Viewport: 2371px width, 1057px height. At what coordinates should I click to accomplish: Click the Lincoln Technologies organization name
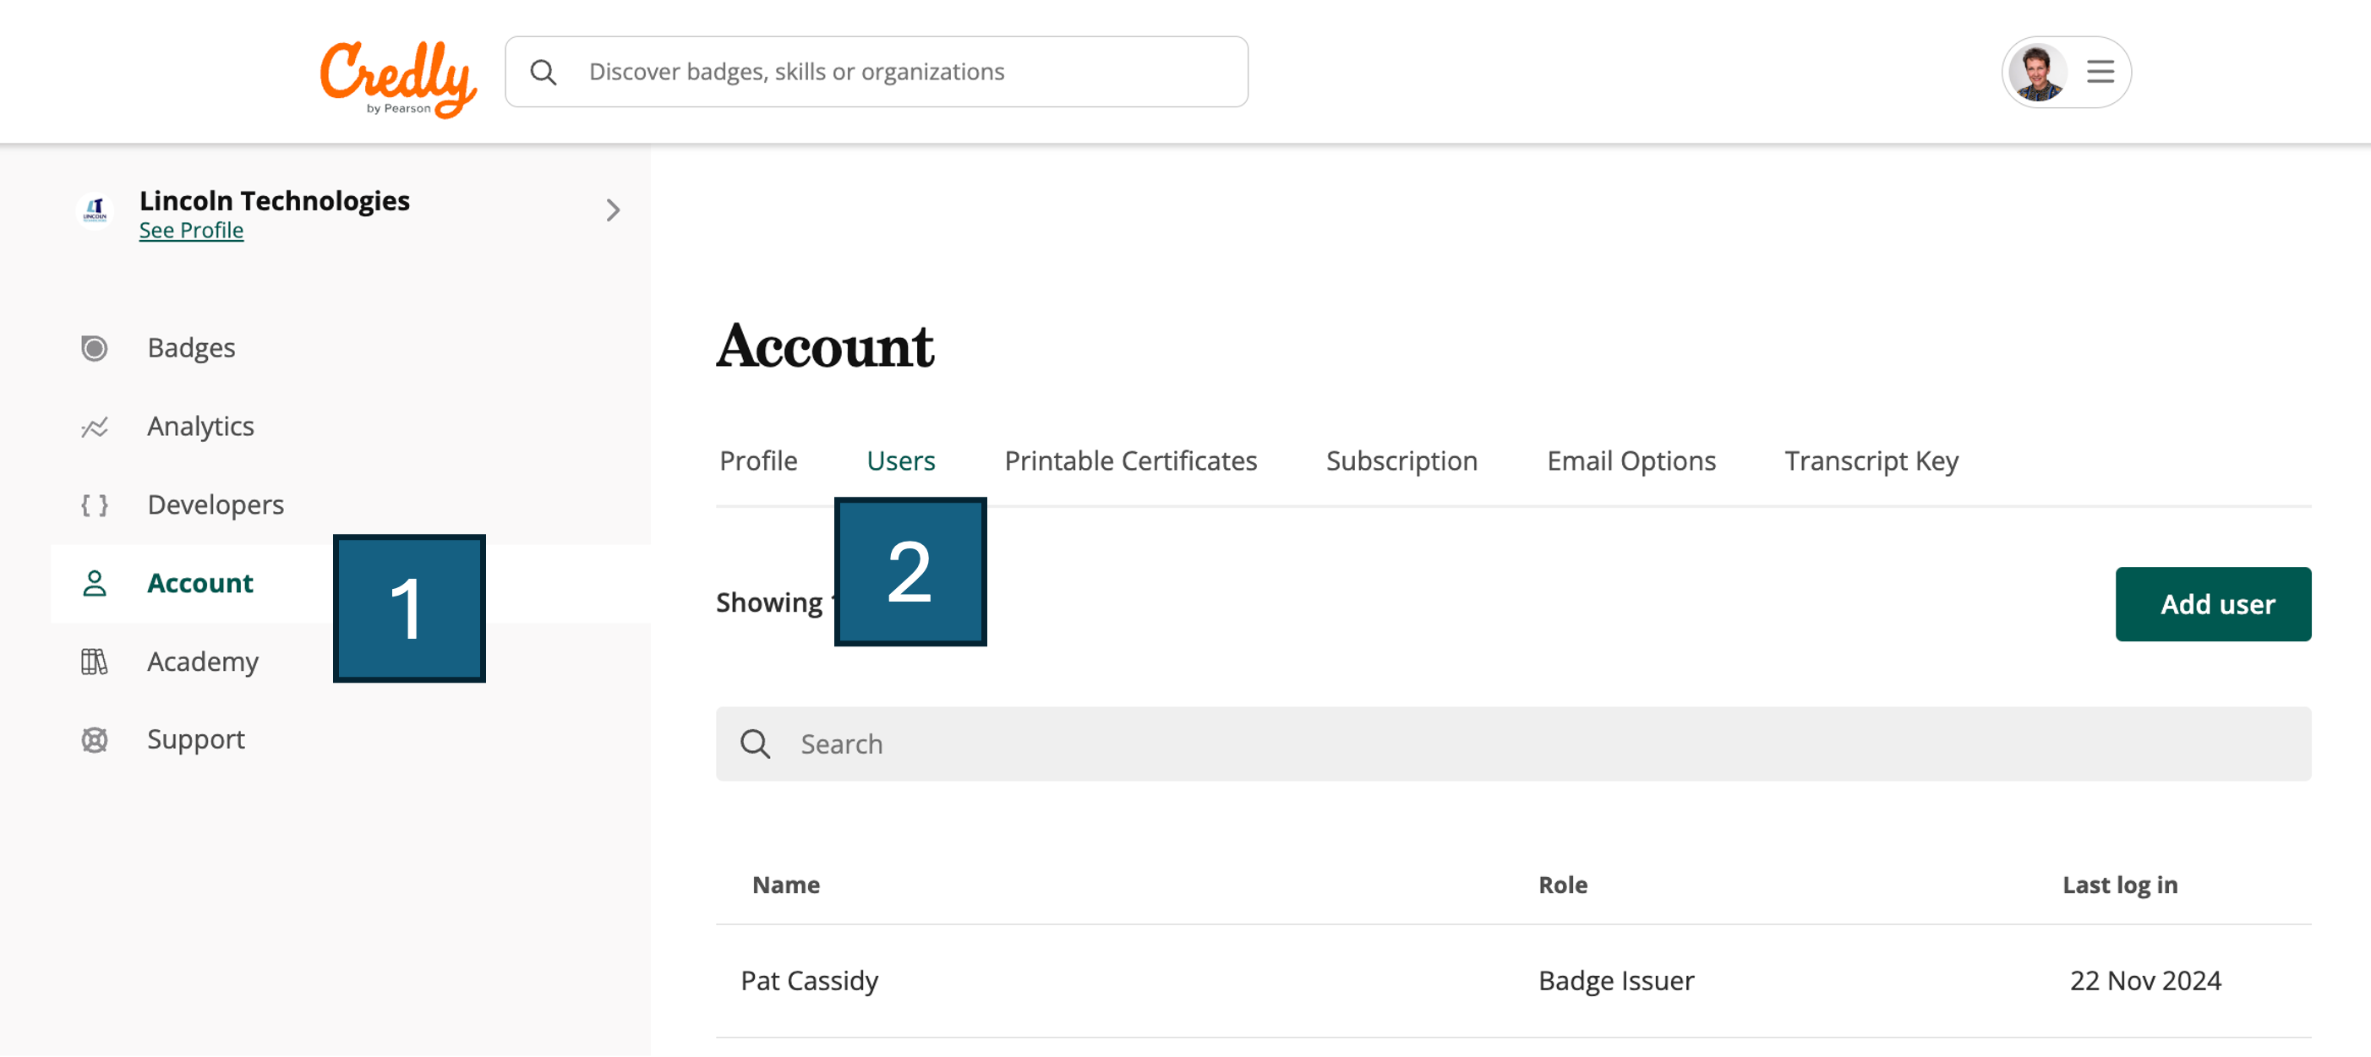[274, 200]
